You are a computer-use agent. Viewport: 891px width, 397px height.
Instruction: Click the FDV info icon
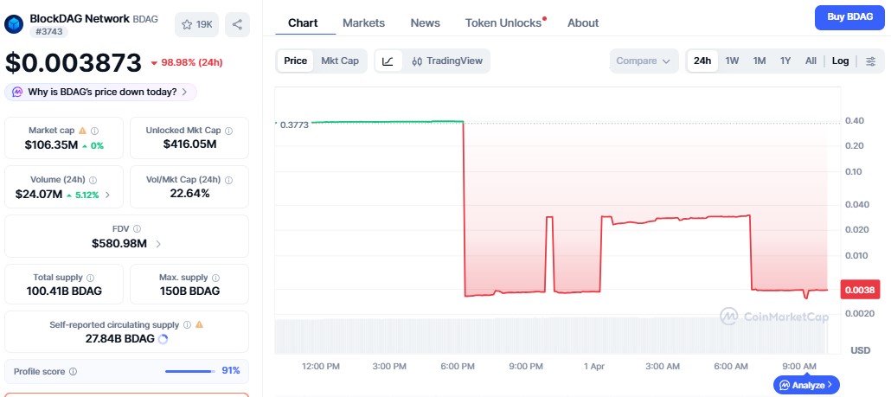coord(138,229)
